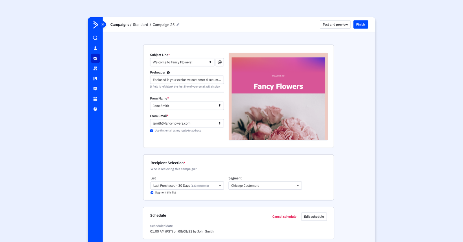Open Reports pie chart icon
The width and height of the screenshot is (463, 242).
(x=95, y=109)
